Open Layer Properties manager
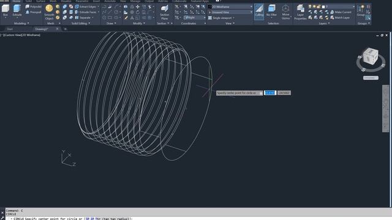The width and height of the screenshot is (392, 220). pyautogui.click(x=300, y=12)
